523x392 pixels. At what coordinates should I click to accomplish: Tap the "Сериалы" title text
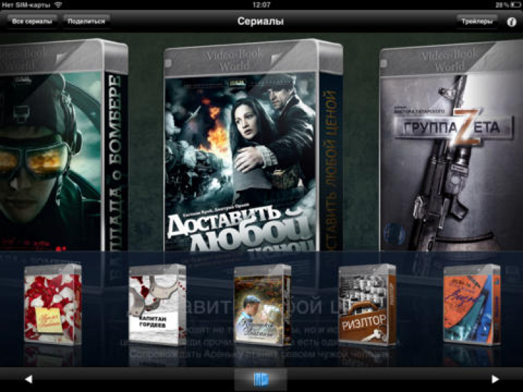[261, 22]
